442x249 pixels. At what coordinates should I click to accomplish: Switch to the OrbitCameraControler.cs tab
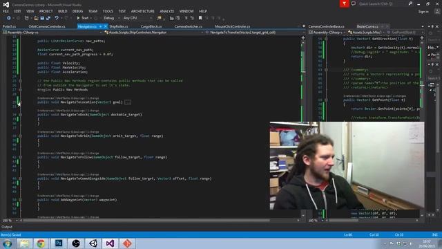(47, 26)
